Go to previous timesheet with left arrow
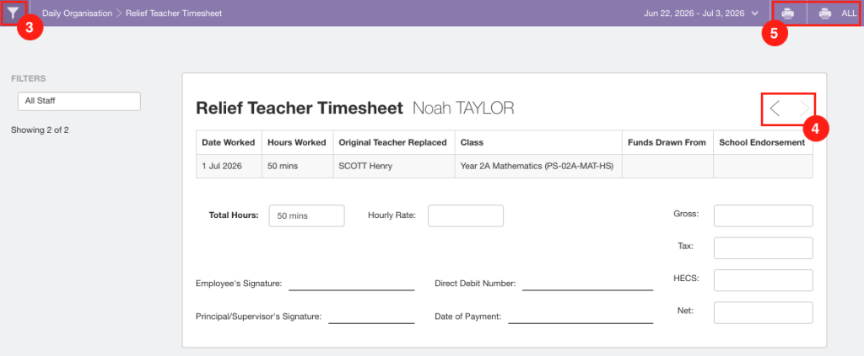Screen dimensions: 864x356 (x=775, y=109)
